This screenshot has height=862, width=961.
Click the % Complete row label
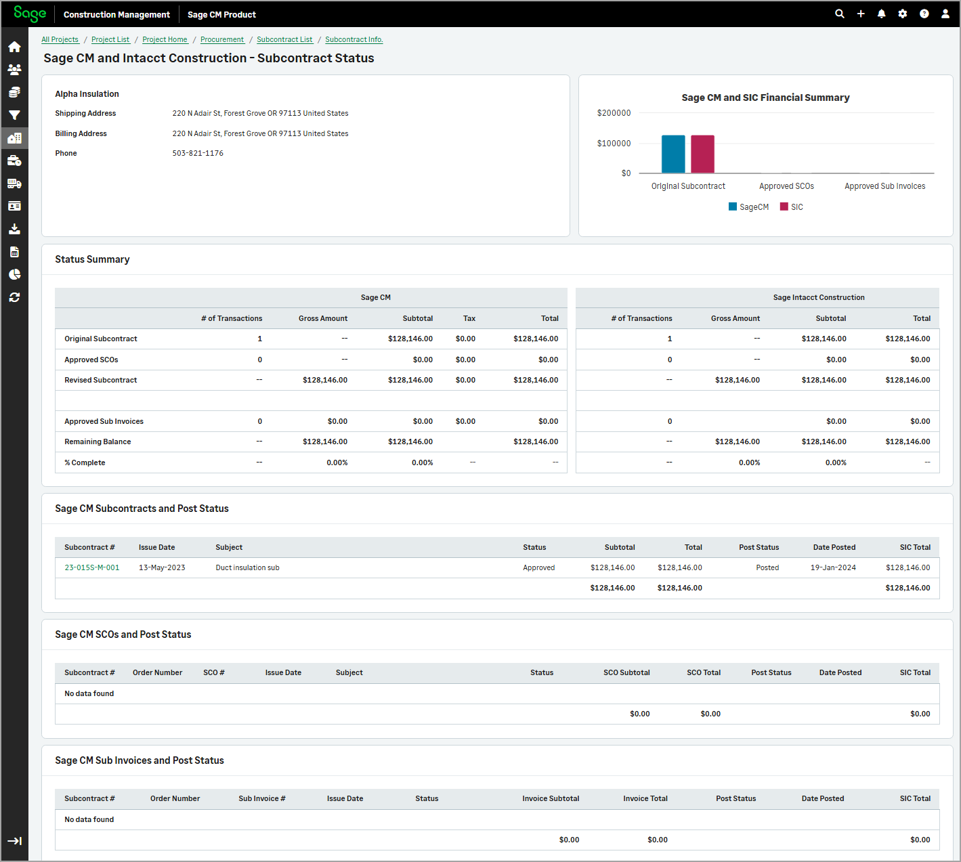pos(85,462)
